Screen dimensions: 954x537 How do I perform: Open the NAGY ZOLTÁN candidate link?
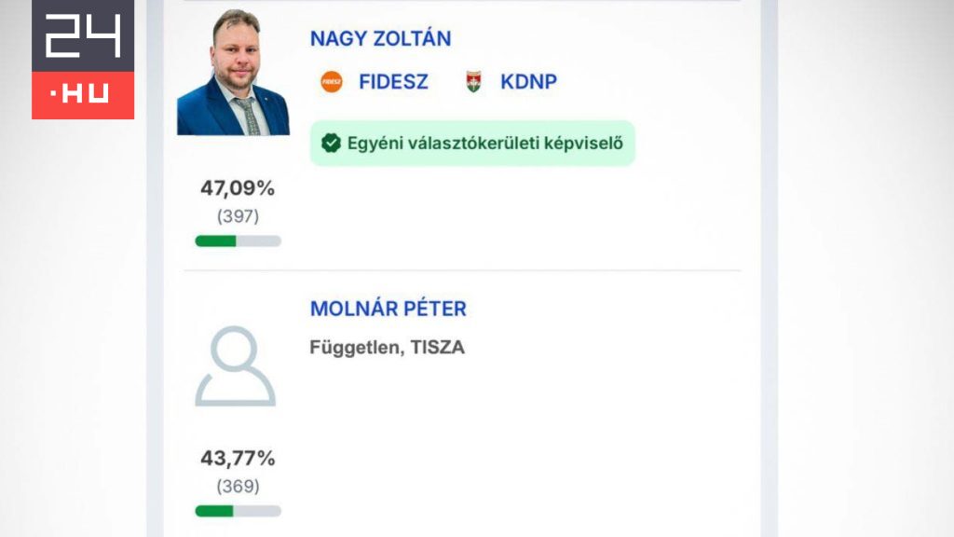(380, 38)
